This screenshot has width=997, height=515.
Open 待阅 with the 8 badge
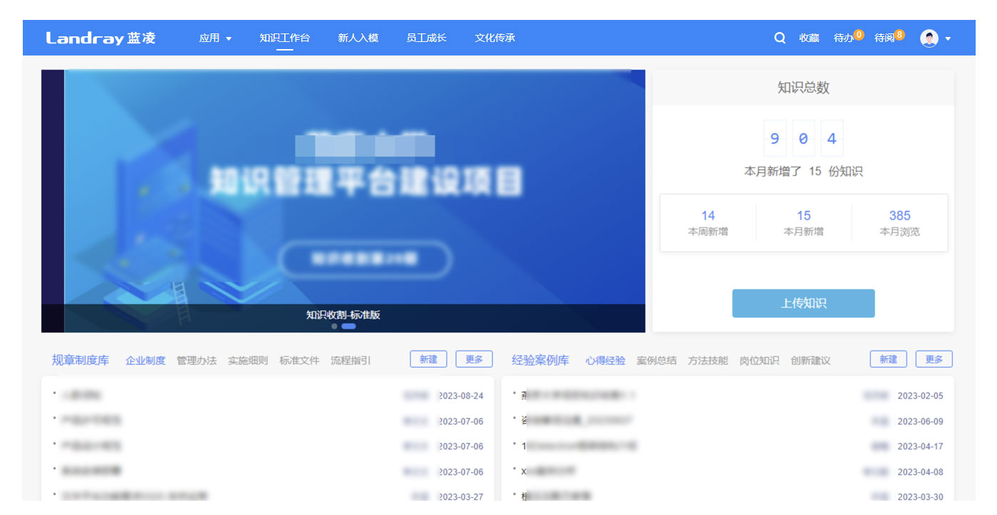coord(884,38)
